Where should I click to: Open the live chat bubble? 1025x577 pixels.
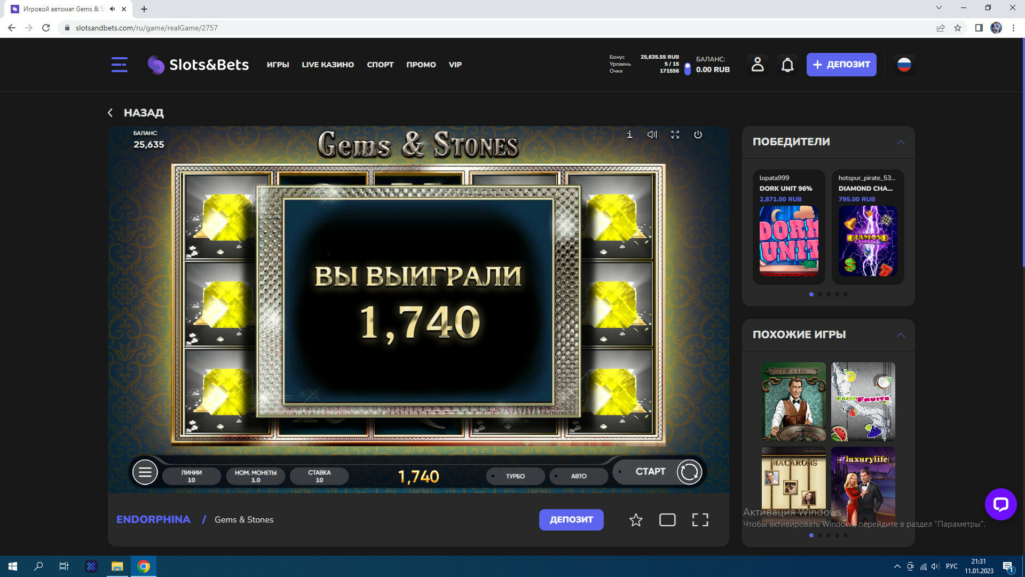point(1000,504)
